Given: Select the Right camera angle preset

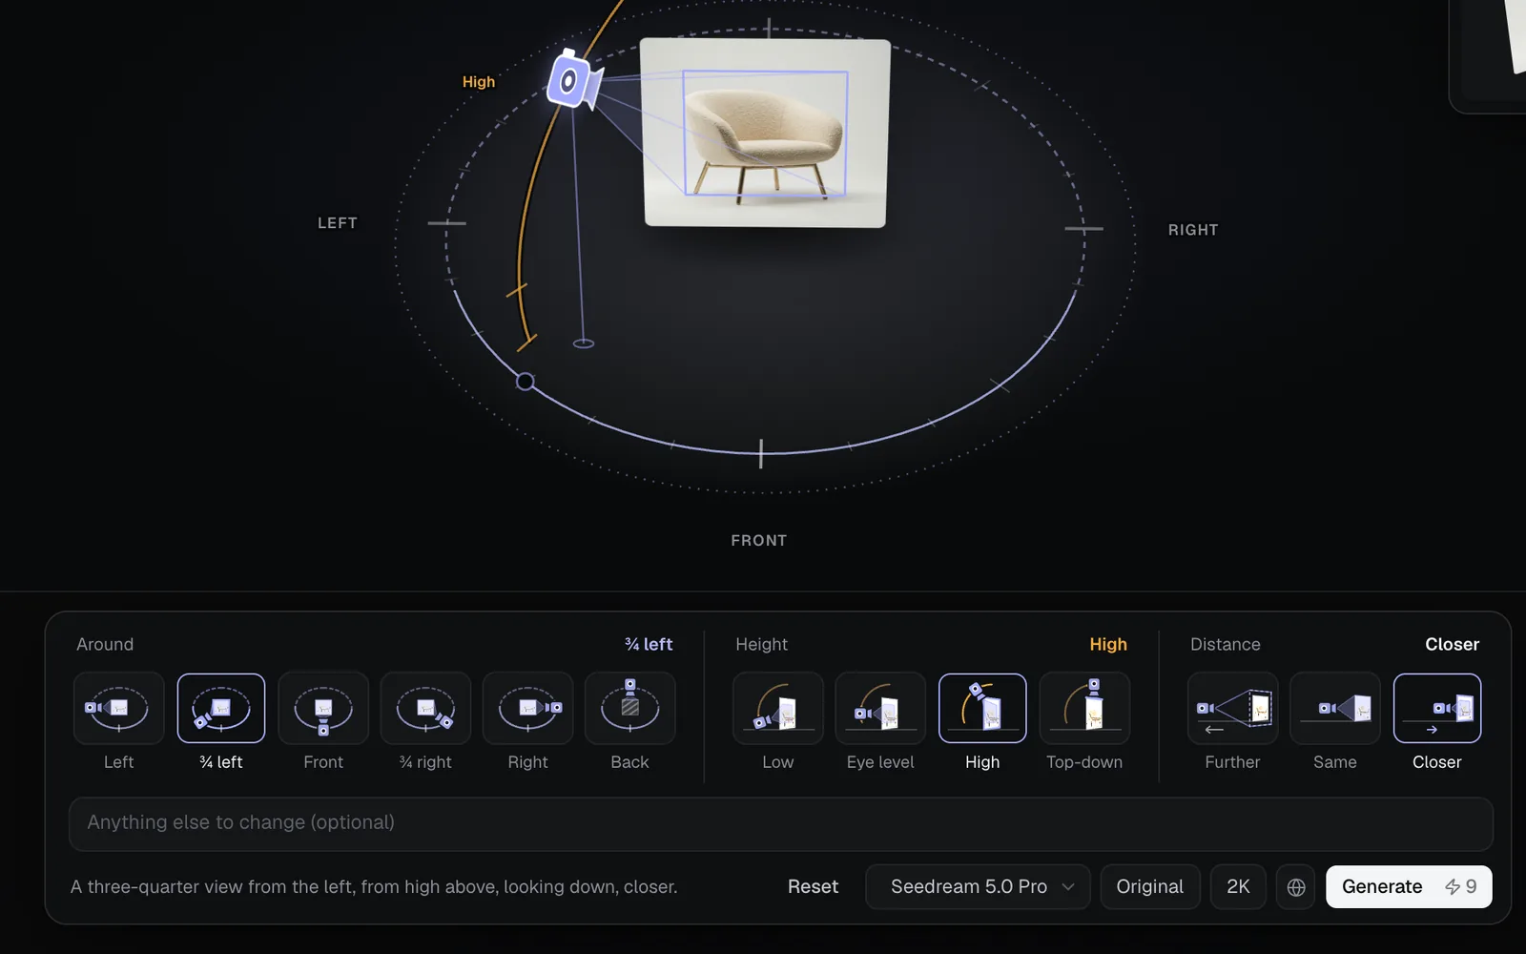Looking at the screenshot, I should click(527, 708).
